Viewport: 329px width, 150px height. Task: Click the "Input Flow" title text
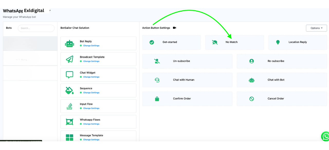[x=86, y=104]
